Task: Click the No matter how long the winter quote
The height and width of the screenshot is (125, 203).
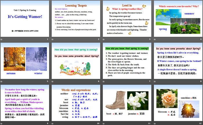Action: 24,91
